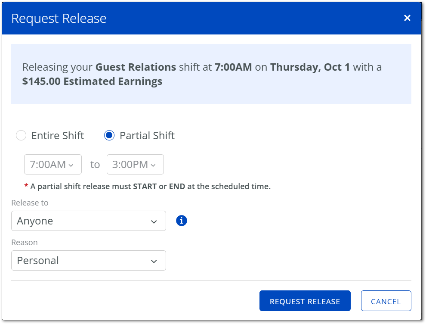Select the Entire Shift radio button
This screenshot has width=426, height=324.
click(21, 135)
